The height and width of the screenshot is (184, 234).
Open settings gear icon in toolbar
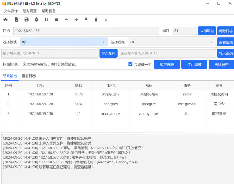click(36, 20)
